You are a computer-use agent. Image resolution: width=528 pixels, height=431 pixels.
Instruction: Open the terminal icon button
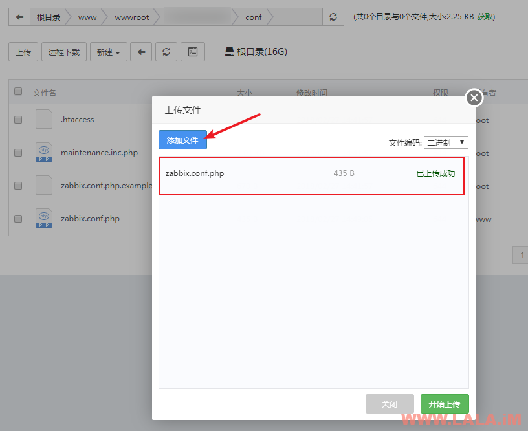pyautogui.click(x=192, y=52)
